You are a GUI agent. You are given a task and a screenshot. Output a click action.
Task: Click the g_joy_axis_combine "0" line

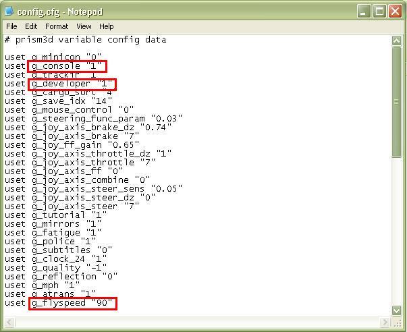[x=78, y=180]
